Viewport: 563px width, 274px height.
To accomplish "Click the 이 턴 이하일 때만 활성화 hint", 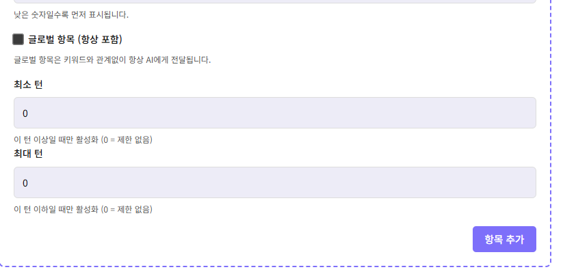I will [82, 210].
